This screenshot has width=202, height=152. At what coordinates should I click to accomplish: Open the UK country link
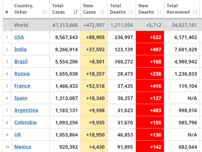pyautogui.click(x=18, y=135)
